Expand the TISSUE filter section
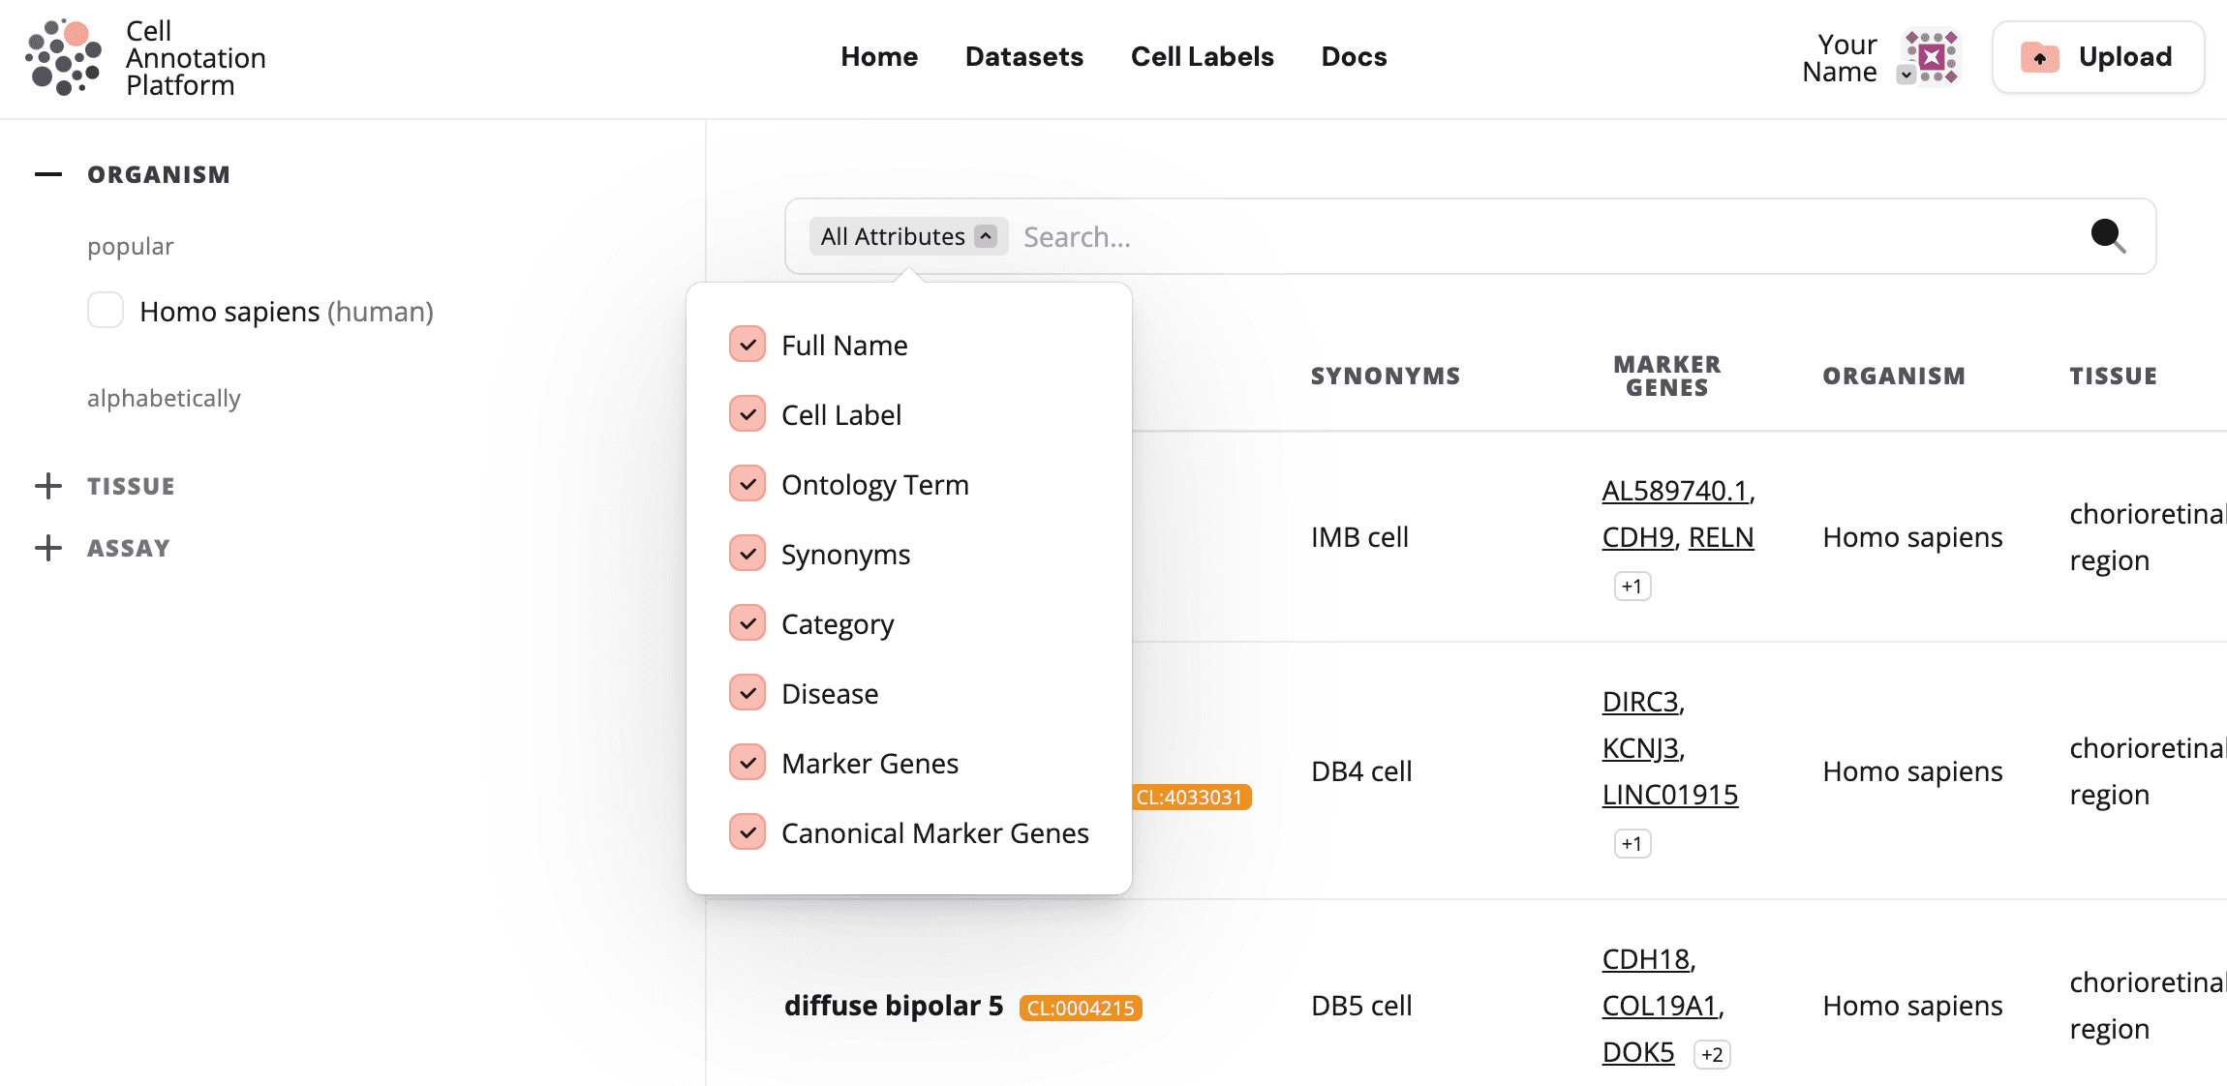2227x1086 pixels. (x=47, y=485)
